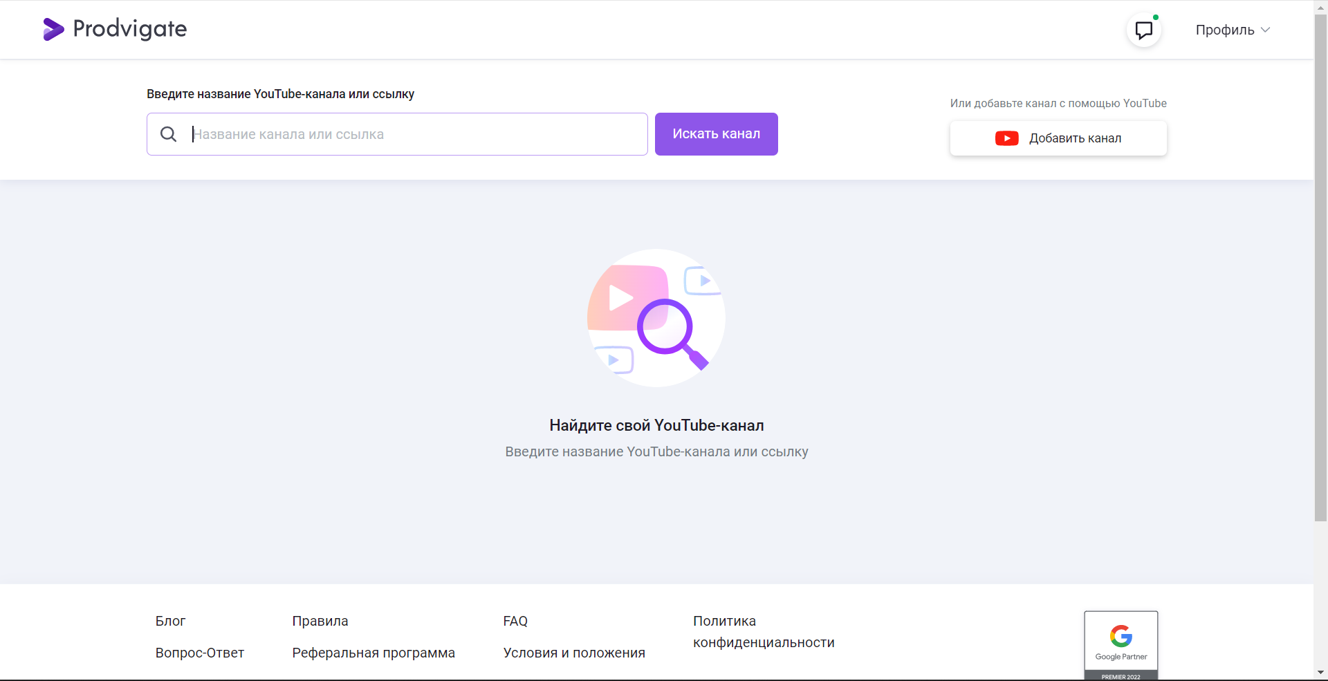The image size is (1328, 681).
Task: Click the label Введите название YouTube-канала above the field
Action: click(x=280, y=94)
